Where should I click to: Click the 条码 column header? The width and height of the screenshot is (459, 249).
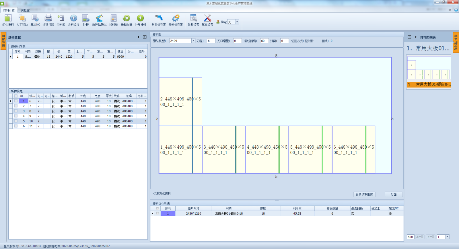pyautogui.click(x=129, y=96)
